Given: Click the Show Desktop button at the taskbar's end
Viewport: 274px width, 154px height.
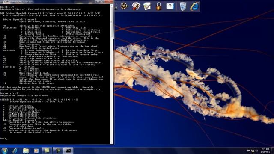Looking at the screenshot, I should click(x=273, y=151).
